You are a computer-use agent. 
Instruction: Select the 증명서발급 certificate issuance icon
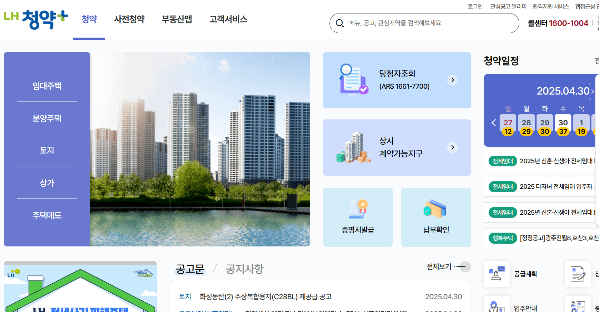357,217
